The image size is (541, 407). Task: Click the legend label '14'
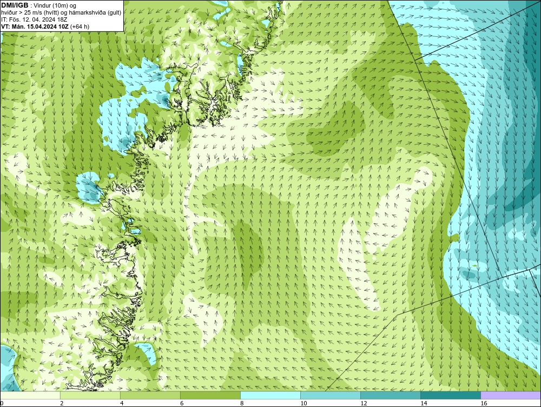coord(424,403)
